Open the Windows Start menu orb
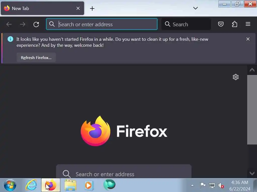 pyautogui.click(x=10, y=185)
